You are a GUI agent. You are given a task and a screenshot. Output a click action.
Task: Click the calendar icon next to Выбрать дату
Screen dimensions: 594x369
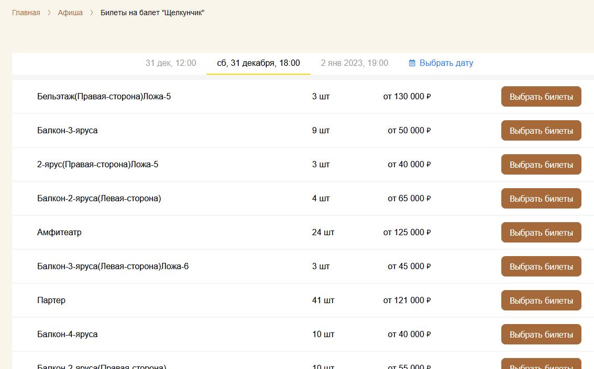(x=412, y=63)
